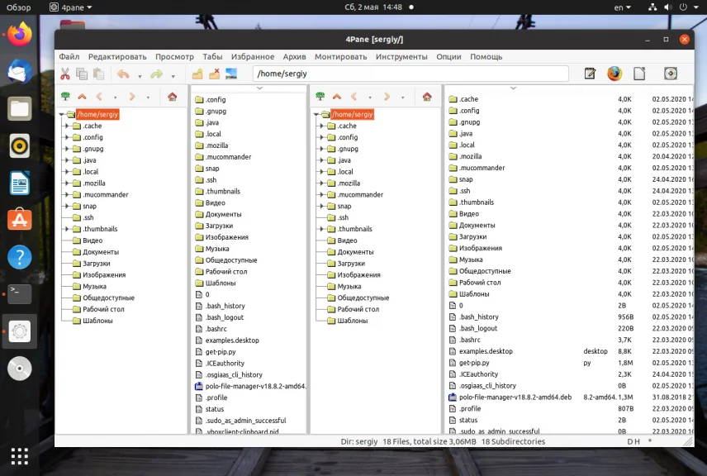707x476 pixels.
Task: Select the .bashrc file in second pane
Action: (216, 329)
